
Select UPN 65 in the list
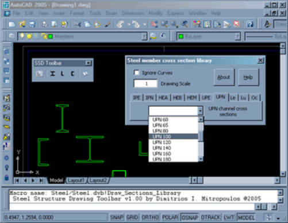[173, 125]
